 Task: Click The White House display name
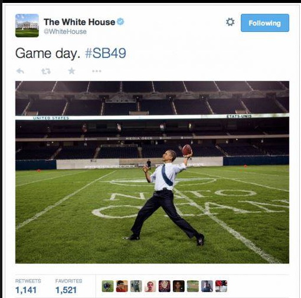point(79,22)
